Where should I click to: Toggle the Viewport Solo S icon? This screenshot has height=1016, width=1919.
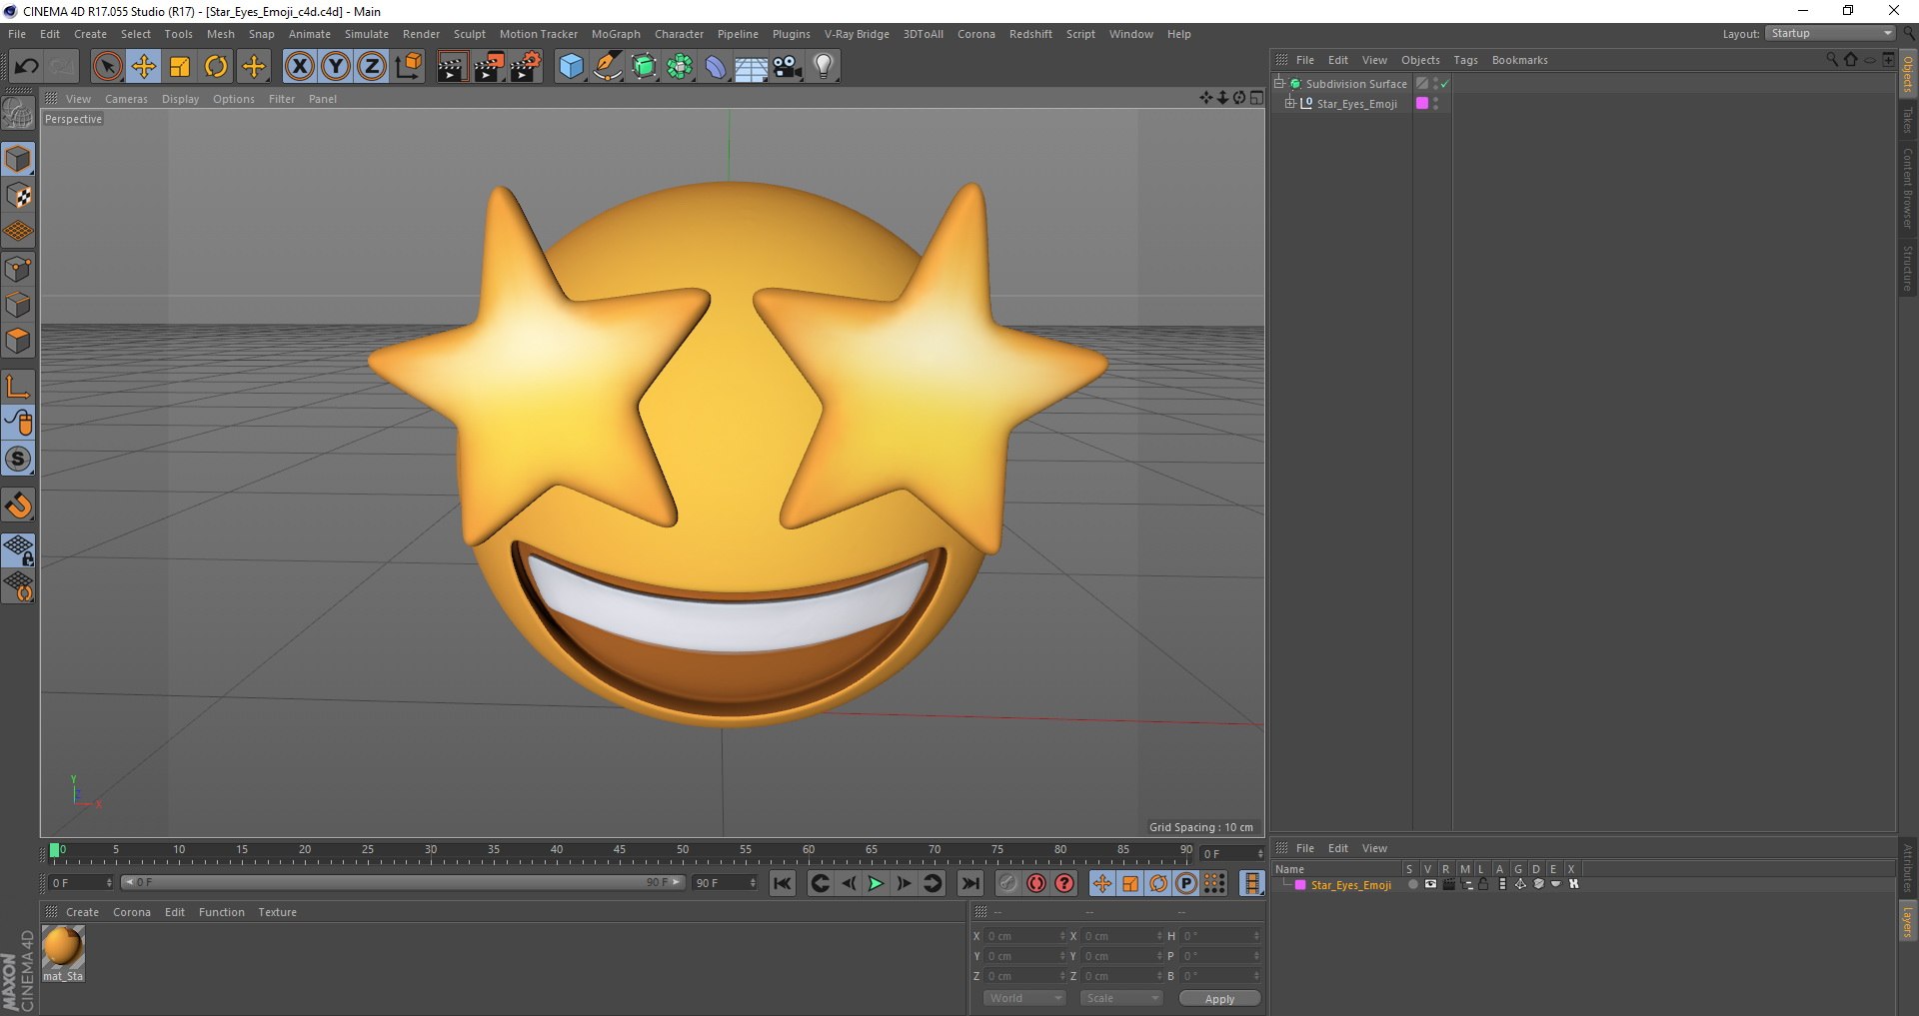(18, 459)
